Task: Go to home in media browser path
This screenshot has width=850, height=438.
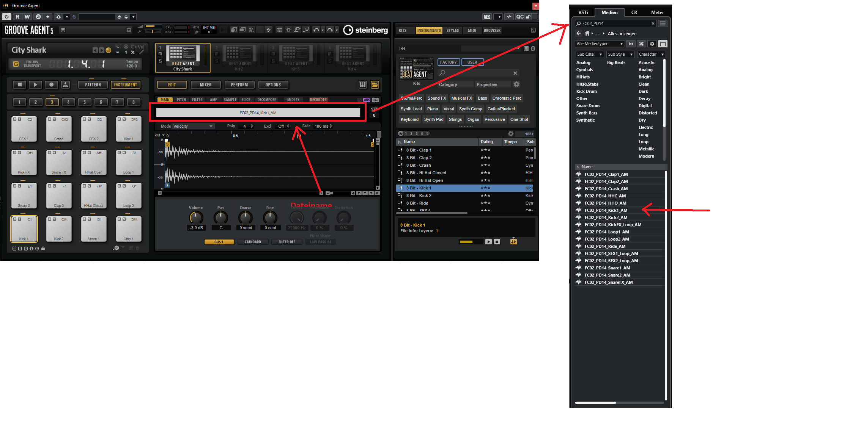Action: (587, 33)
